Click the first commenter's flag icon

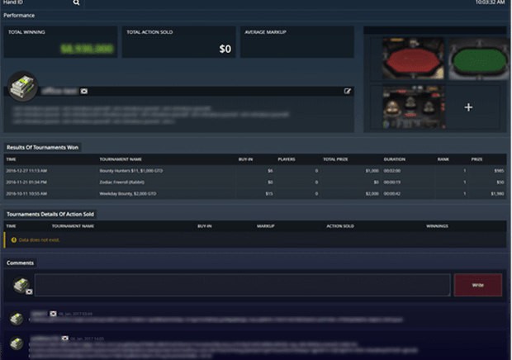click(x=53, y=314)
